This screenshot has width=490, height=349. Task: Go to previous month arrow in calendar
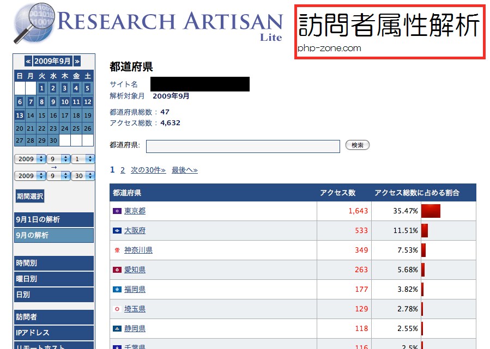click(x=28, y=61)
